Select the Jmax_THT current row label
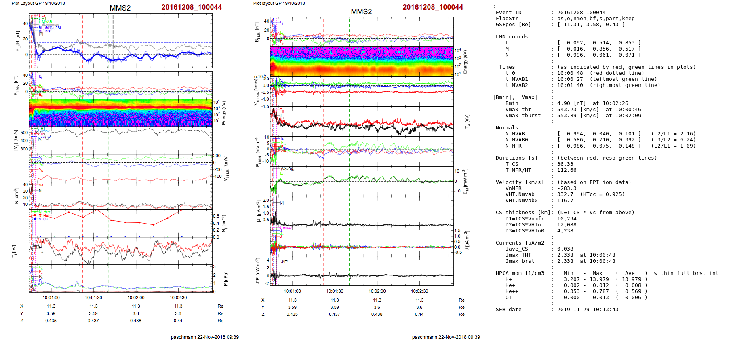 [518, 255]
